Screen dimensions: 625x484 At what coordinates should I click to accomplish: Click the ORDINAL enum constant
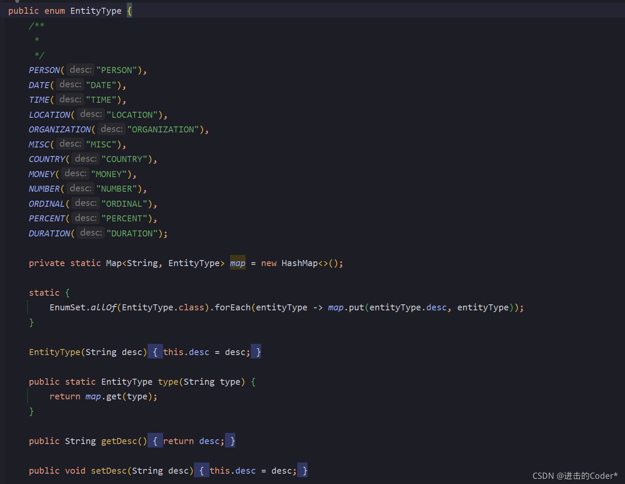point(47,204)
